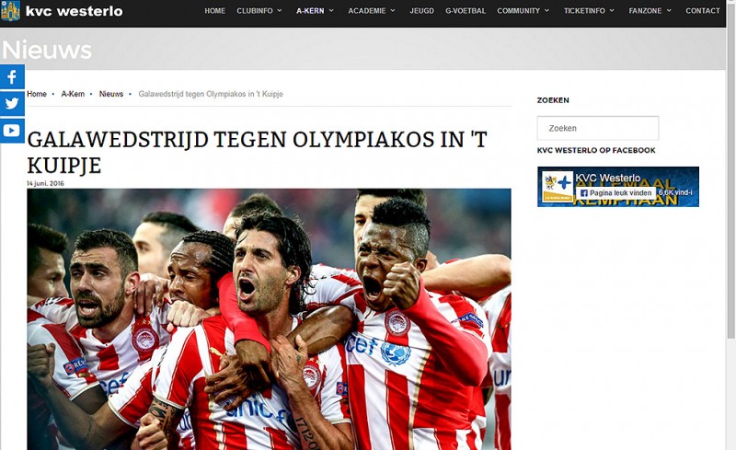This screenshot has width=736, height=450.
Task: Go to the Home menu item
Action: [214, 11]
